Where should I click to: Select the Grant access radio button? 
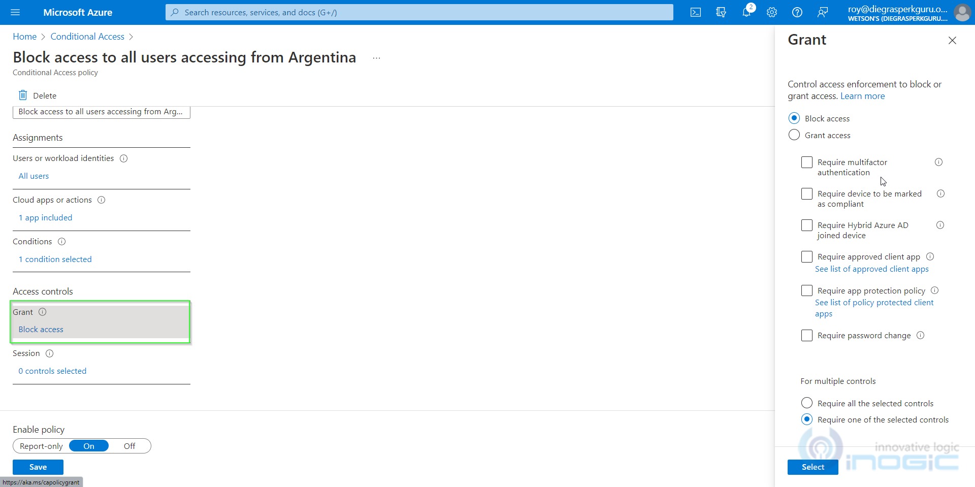coord(794,135)
